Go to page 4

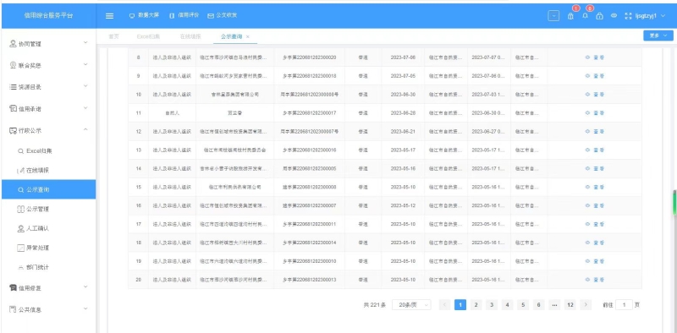coord(507,305)
